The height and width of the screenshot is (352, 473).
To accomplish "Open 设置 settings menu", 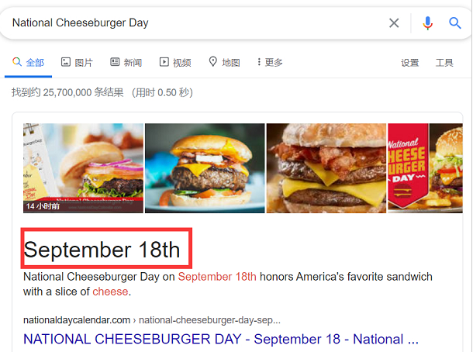I will click(x=409, y=63).
